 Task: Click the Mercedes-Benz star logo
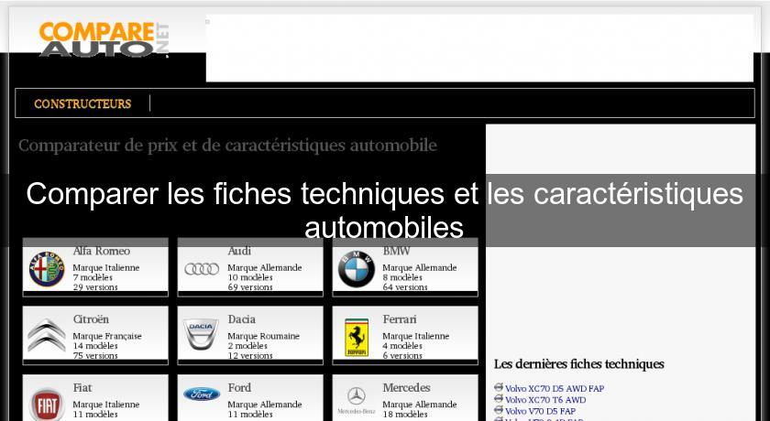click(356, 400)
